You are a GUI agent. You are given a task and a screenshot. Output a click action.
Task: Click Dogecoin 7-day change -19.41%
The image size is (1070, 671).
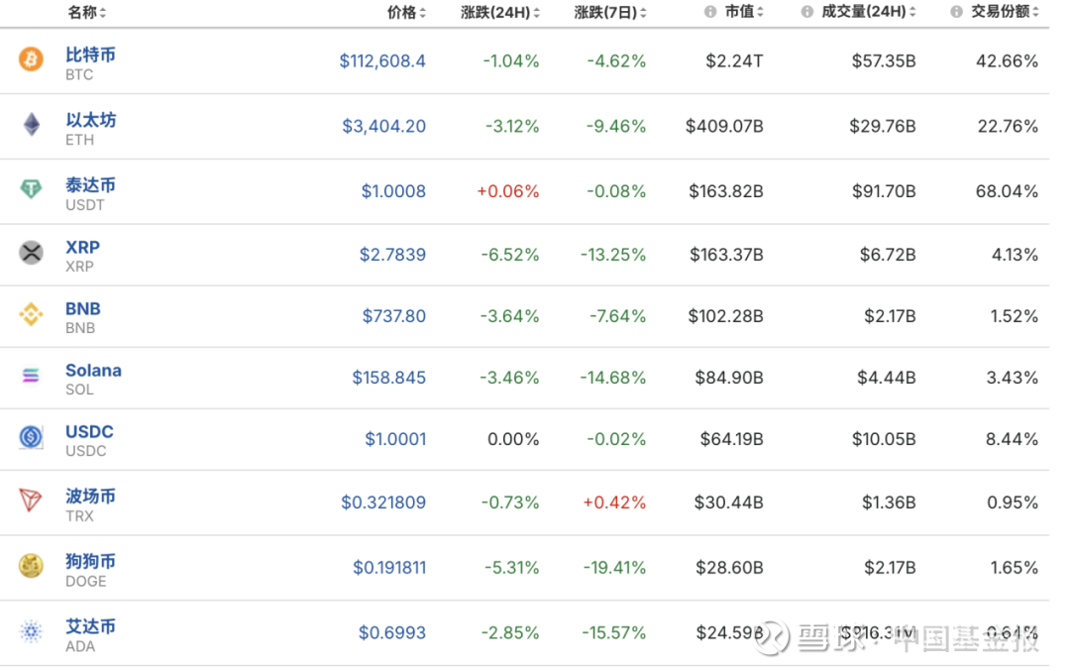(614, 568)
